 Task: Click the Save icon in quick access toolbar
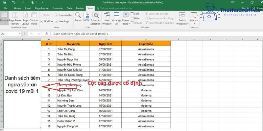tap(5, 2)
